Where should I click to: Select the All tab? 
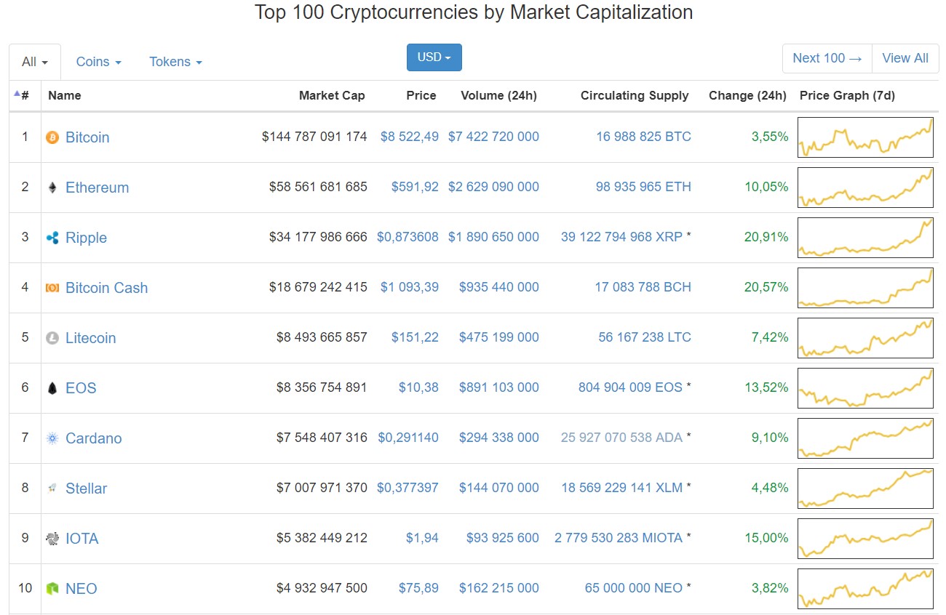tap(35, 62)
